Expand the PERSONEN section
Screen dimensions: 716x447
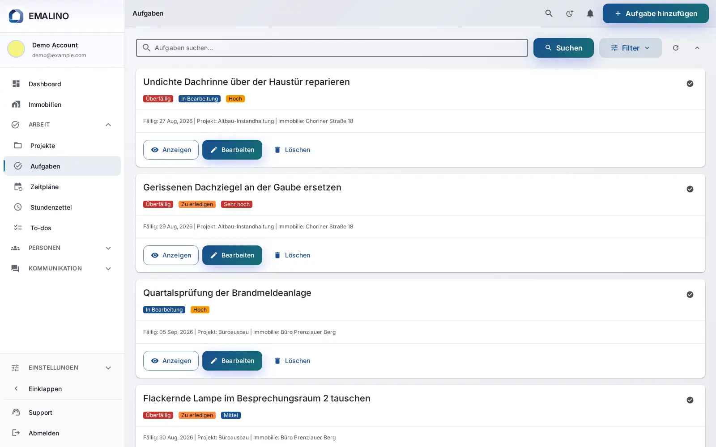coord(62,248)
